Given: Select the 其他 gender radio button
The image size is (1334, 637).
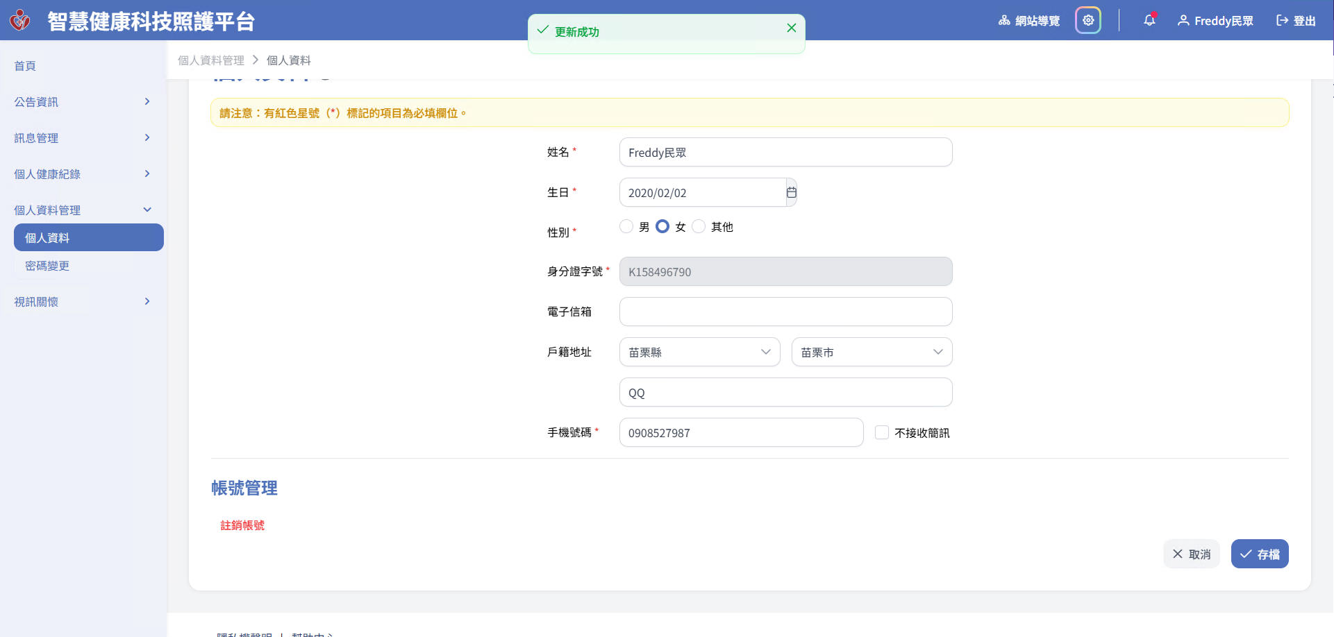Looking at the screenshot, I should pyautogui.click(x=699, y=226).
